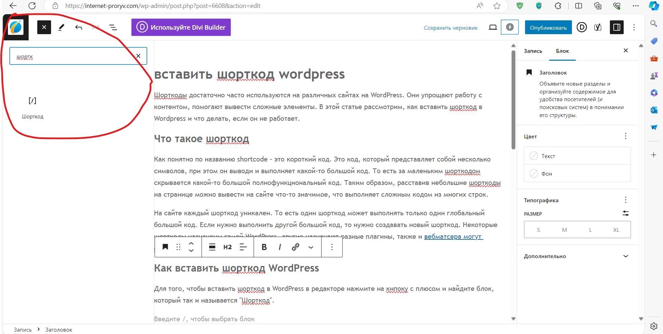Click the 'Введите /' empty block placeholder

click(x=204, y=319)
